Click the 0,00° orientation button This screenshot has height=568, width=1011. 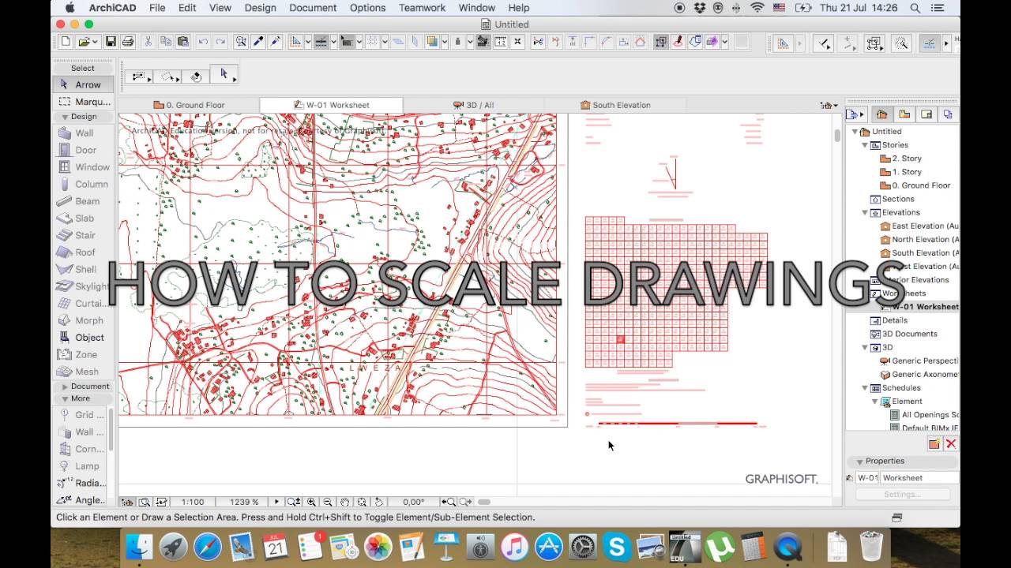point(413,502)
